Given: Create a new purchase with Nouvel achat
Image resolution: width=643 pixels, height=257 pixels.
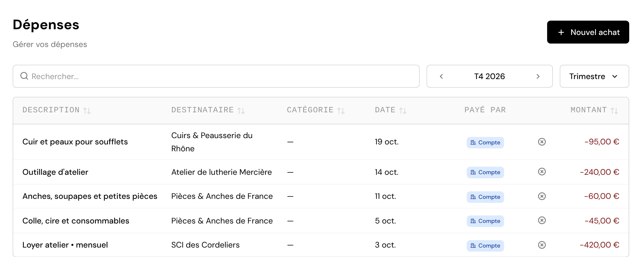Looking at the screenshot, I should pos(588,32).
